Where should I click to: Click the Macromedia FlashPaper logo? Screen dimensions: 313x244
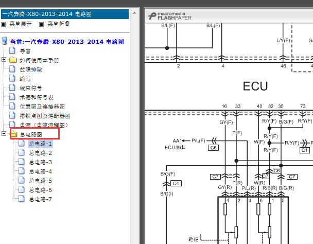pos(170,16)
